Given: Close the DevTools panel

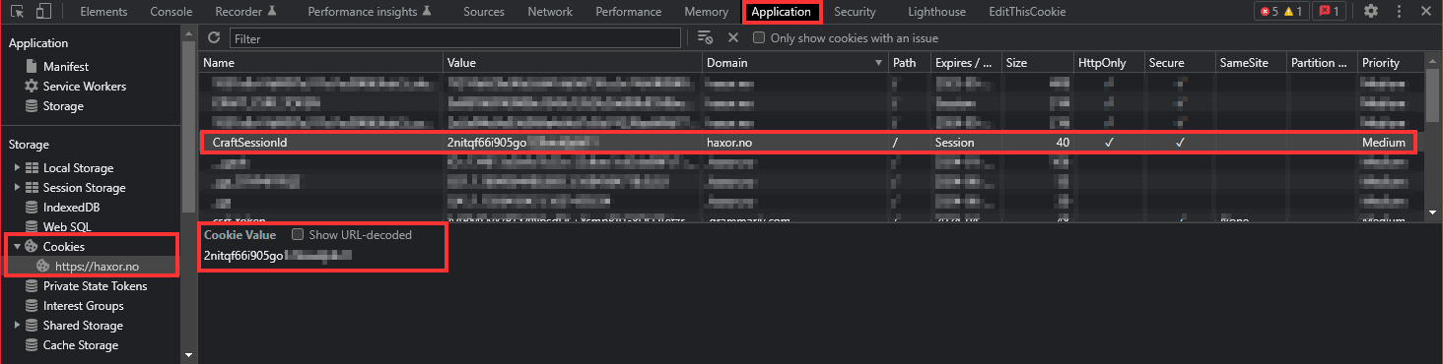Looking at the screenshot, I should pos(1426,12).
